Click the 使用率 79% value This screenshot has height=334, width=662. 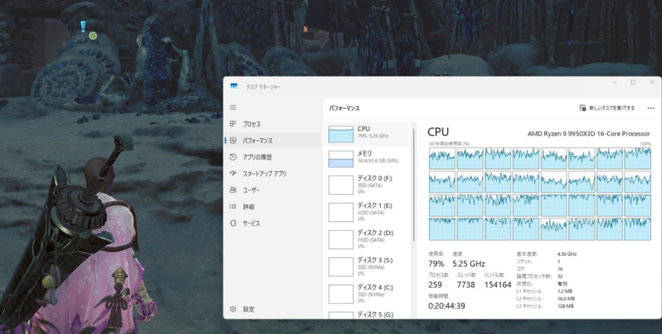click(x=436, y=264)
